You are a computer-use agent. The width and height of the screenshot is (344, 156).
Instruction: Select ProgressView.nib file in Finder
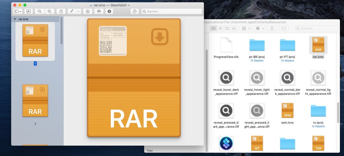(x=226, y=45)
